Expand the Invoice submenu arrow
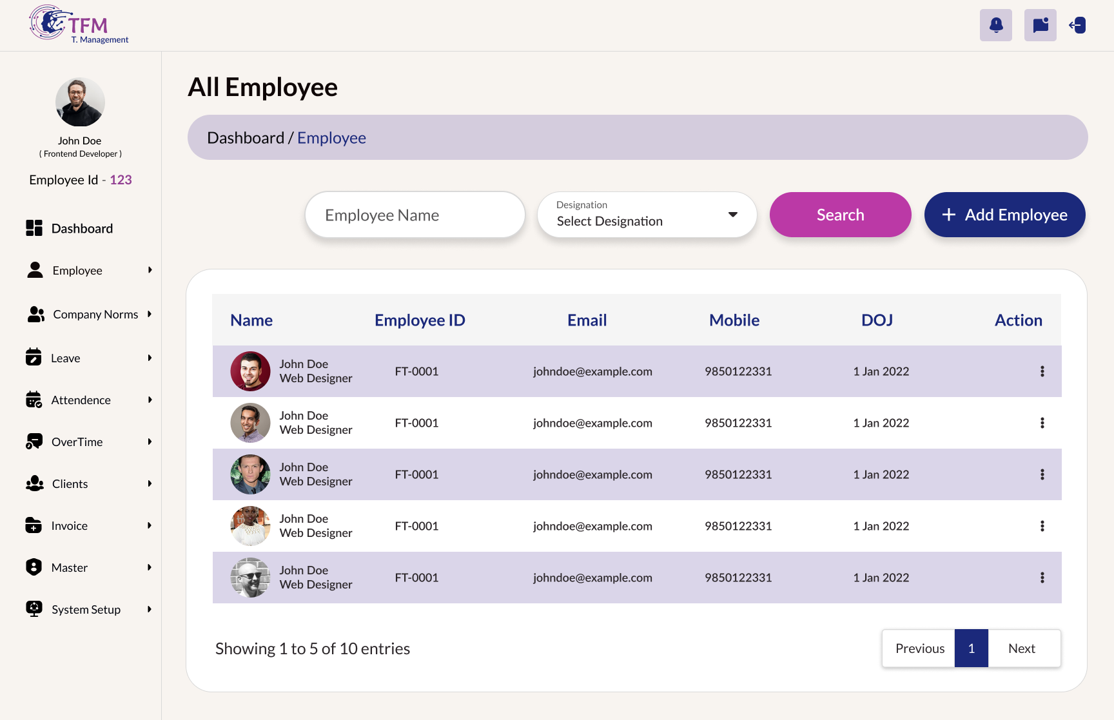 click(x=150, y=525)
